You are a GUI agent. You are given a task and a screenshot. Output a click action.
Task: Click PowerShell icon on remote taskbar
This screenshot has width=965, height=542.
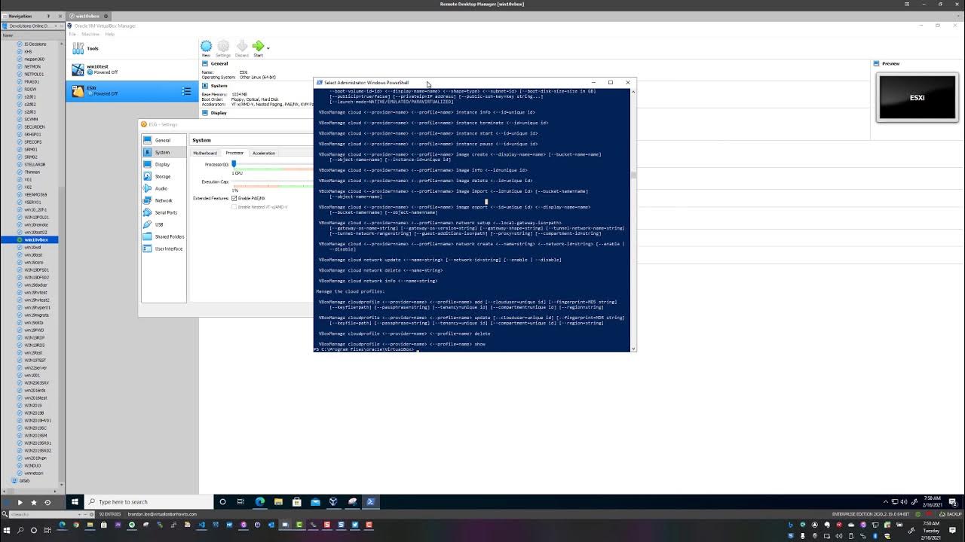pos(370,501)
